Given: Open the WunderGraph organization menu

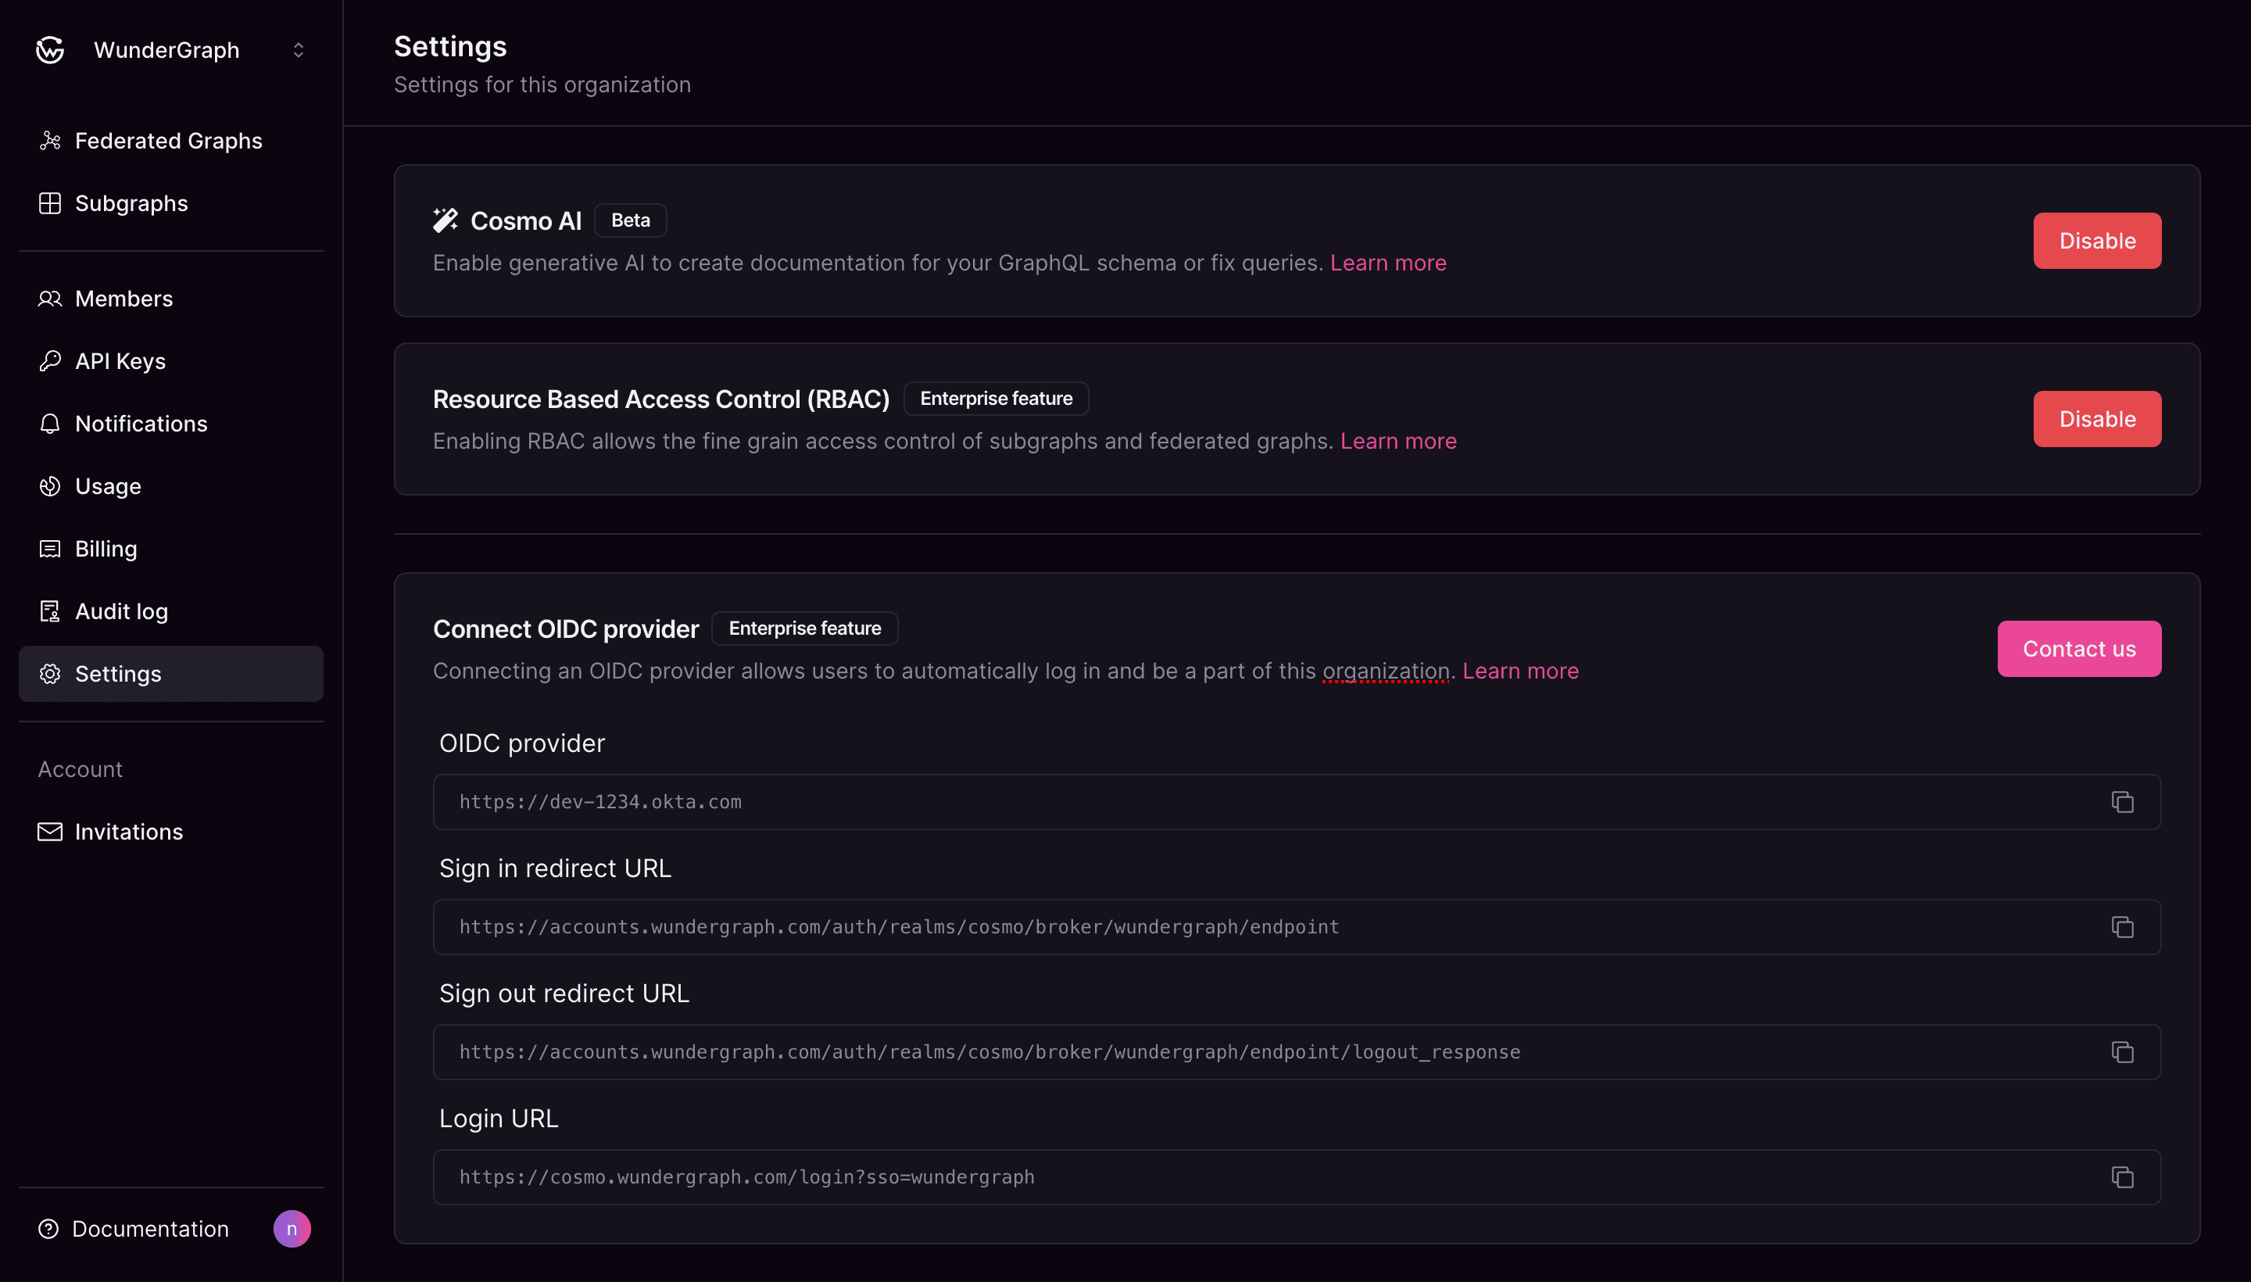Looking at the screenshot, I should (297, 49).
